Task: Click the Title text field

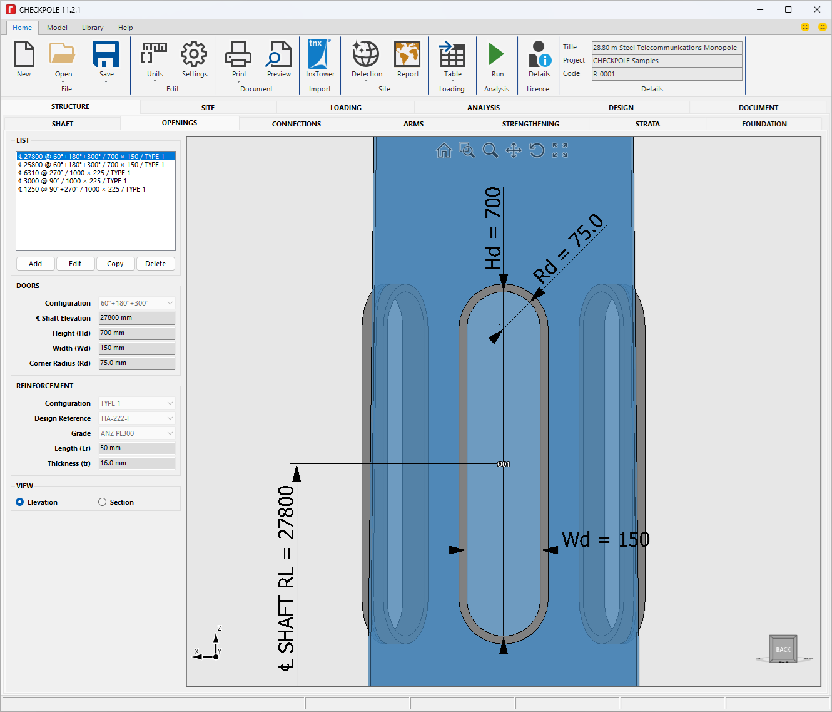Action: point(667,48)
